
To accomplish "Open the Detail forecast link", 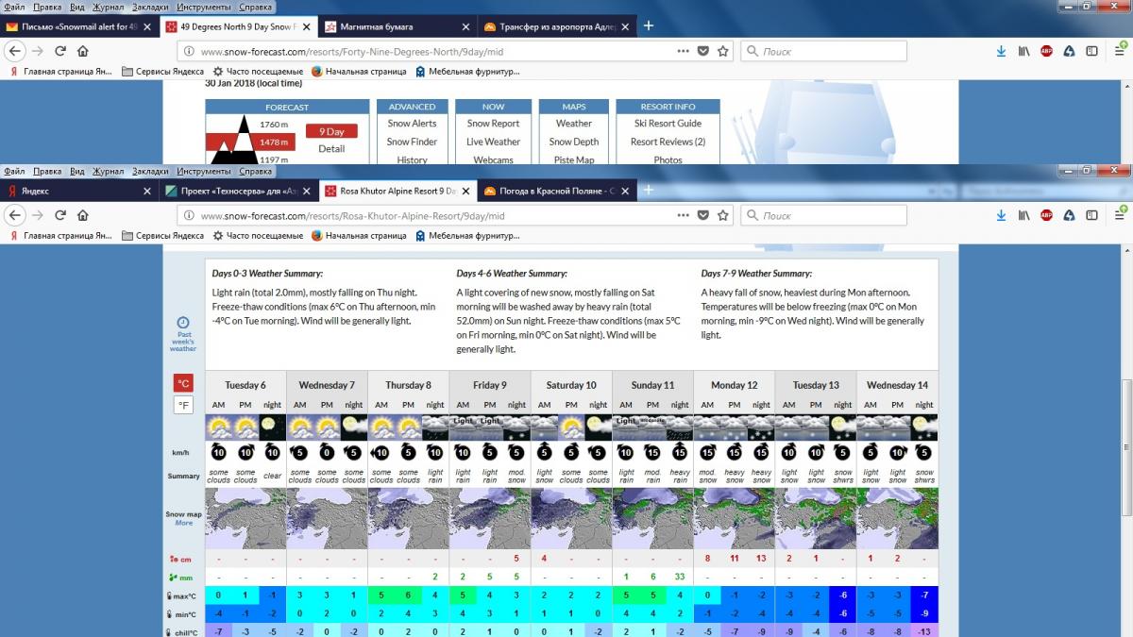I will pyautogui.click(x=331, y=149).
